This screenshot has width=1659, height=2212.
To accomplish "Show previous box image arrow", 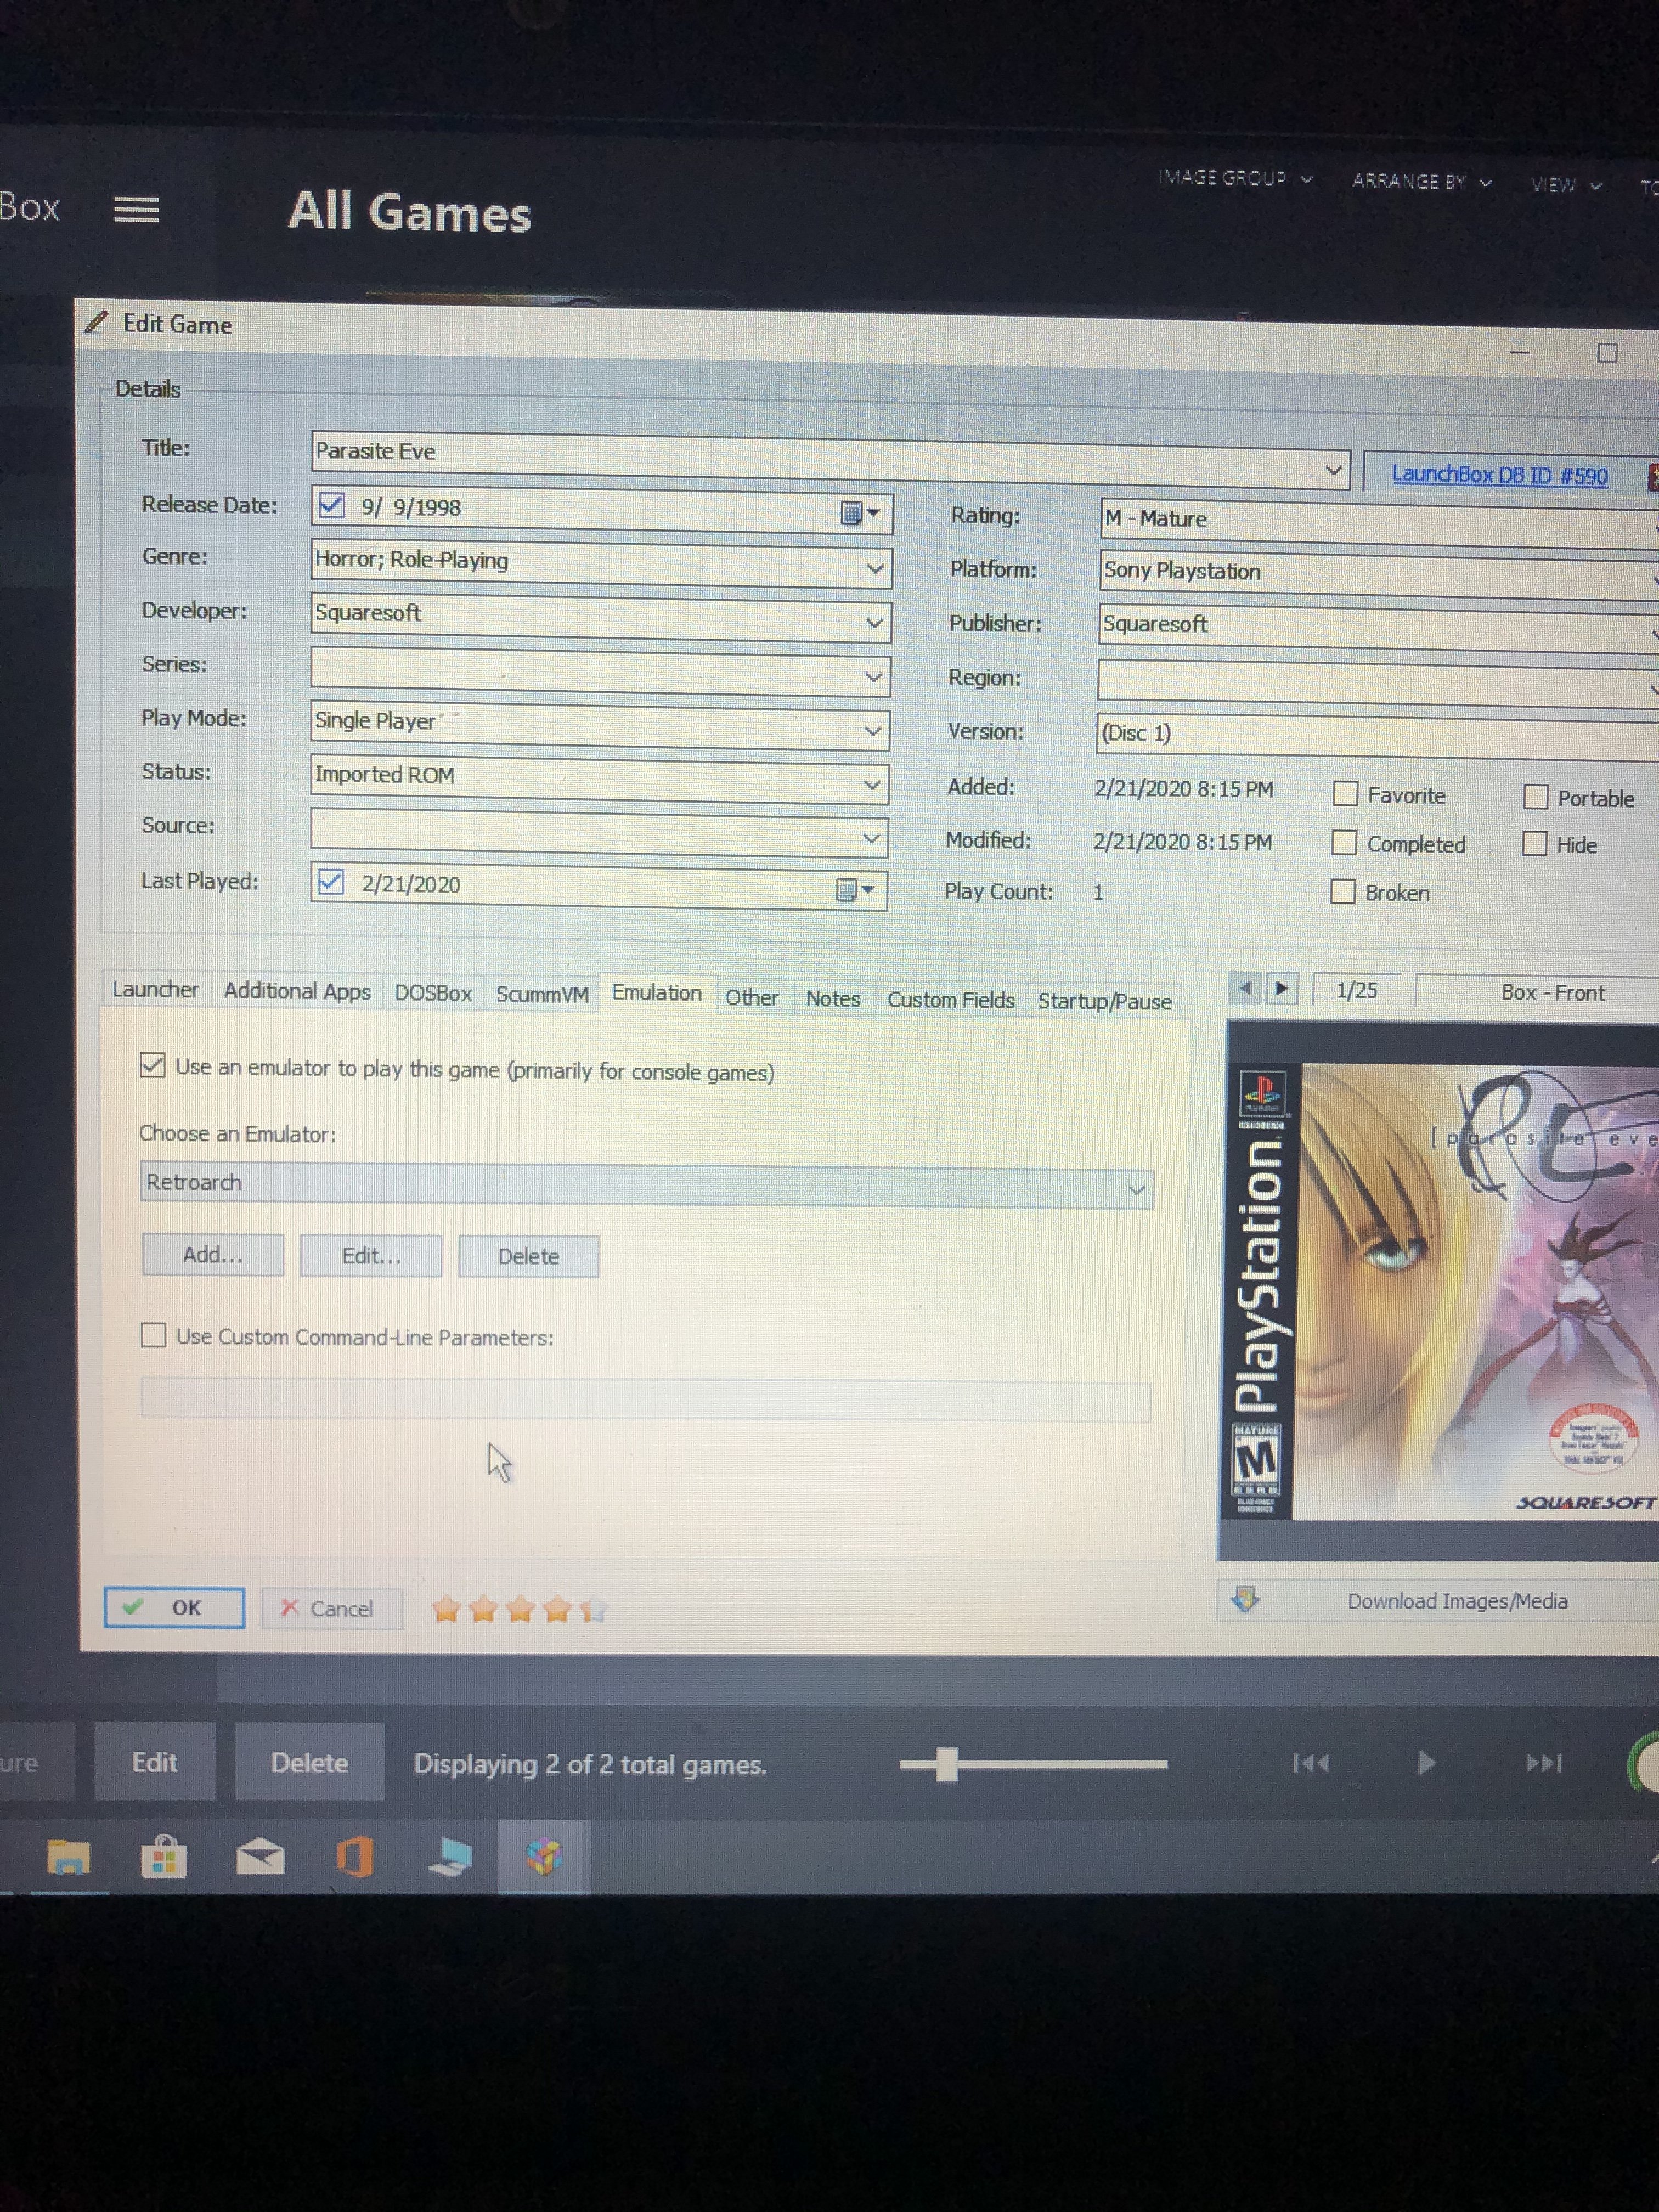I will point(1245,989).
